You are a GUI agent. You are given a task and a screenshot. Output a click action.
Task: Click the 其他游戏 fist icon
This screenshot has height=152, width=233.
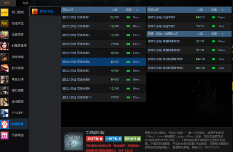(4, 124)
